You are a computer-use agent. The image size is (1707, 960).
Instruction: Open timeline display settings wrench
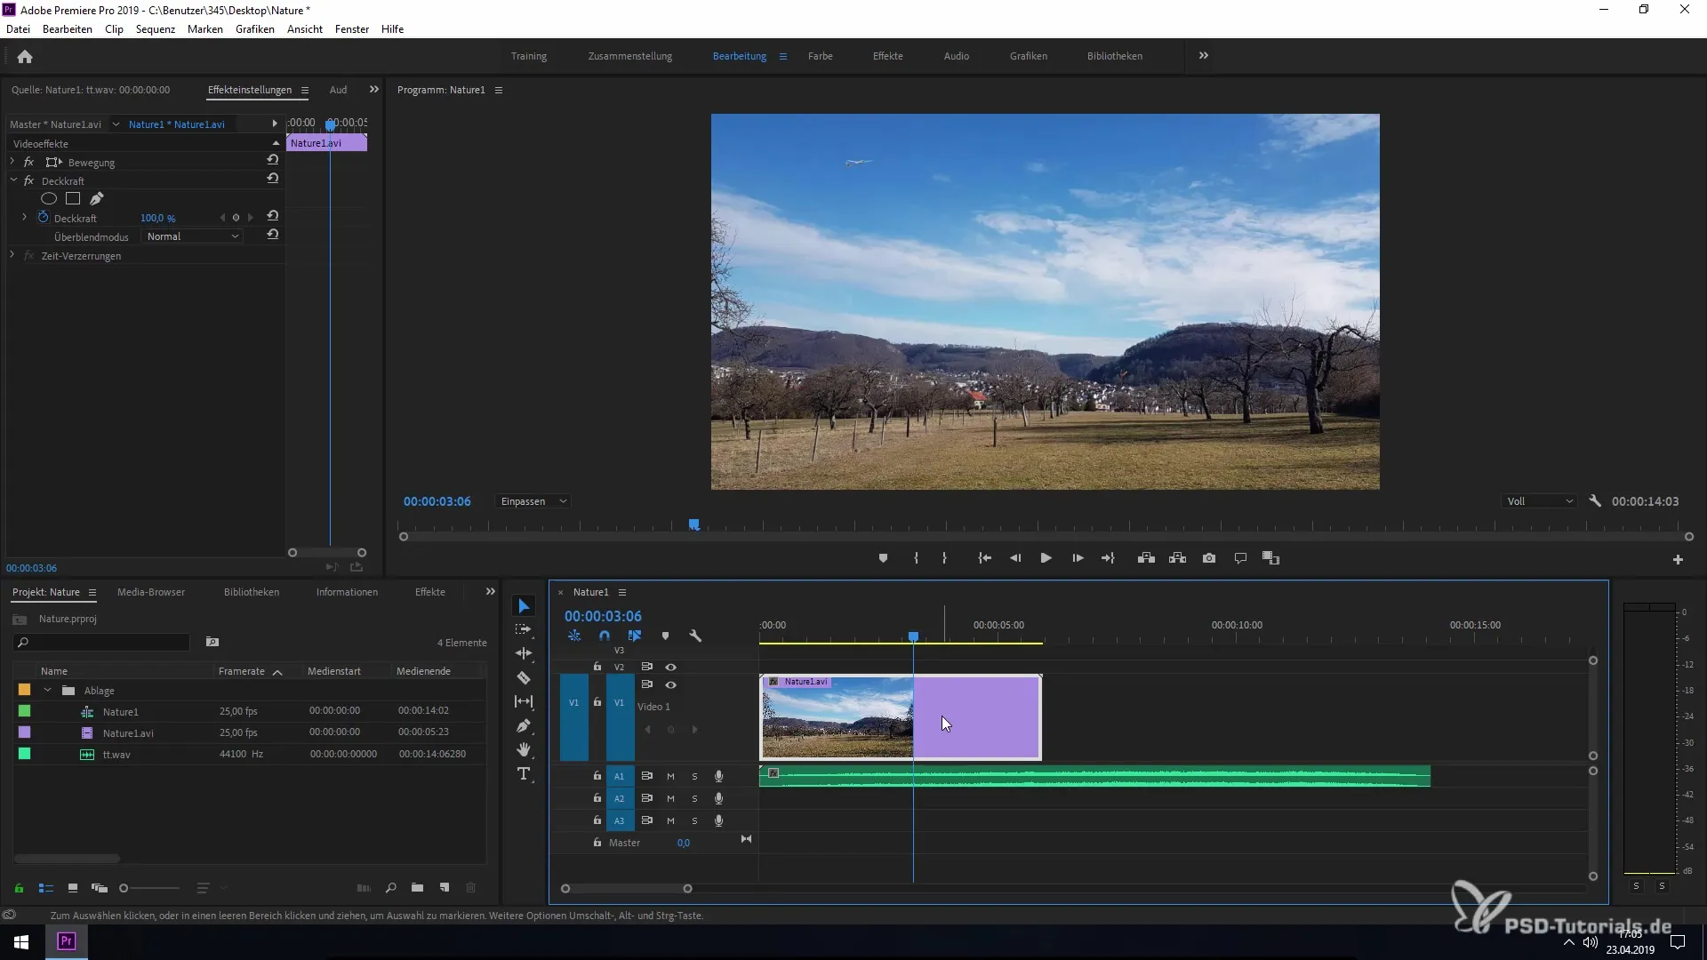pos(695,636)
